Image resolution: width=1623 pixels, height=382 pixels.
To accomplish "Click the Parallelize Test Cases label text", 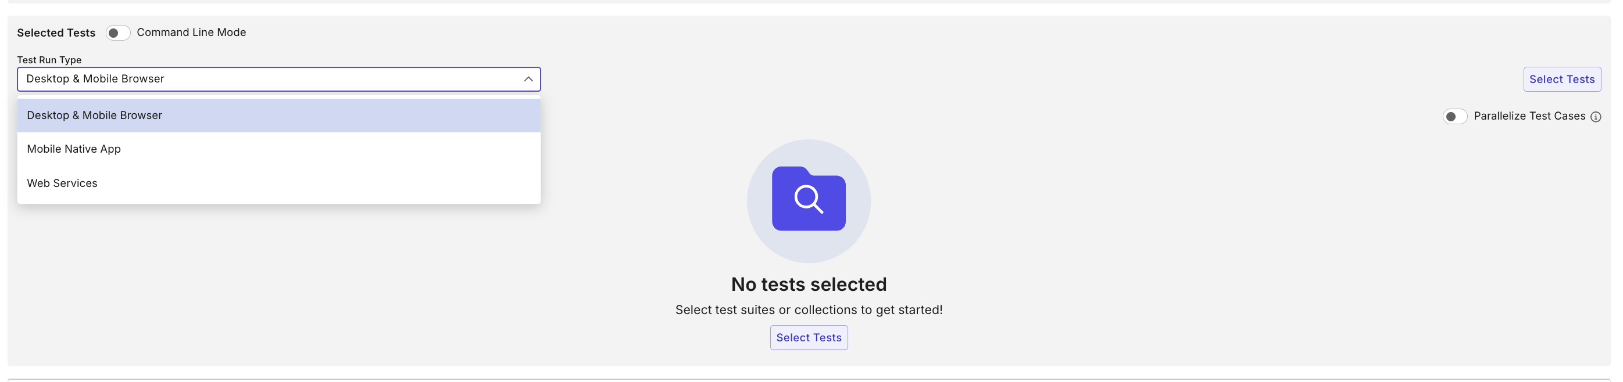I will 1529,116.
